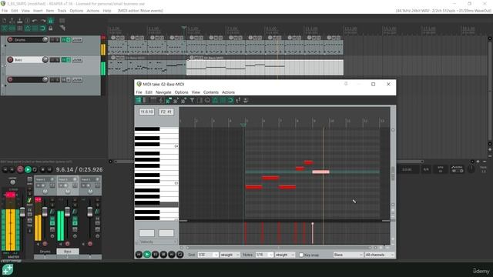Toggle the metronome in main toolbar
Screen dimensions: 493x277
click(x=51, y=21)
